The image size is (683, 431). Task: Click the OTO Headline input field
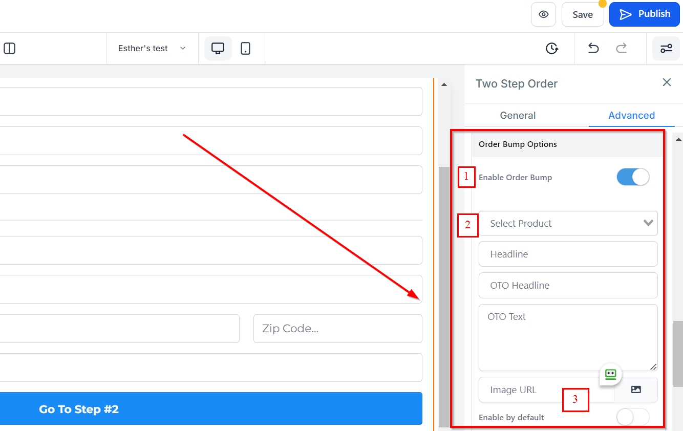coord(568,286)
